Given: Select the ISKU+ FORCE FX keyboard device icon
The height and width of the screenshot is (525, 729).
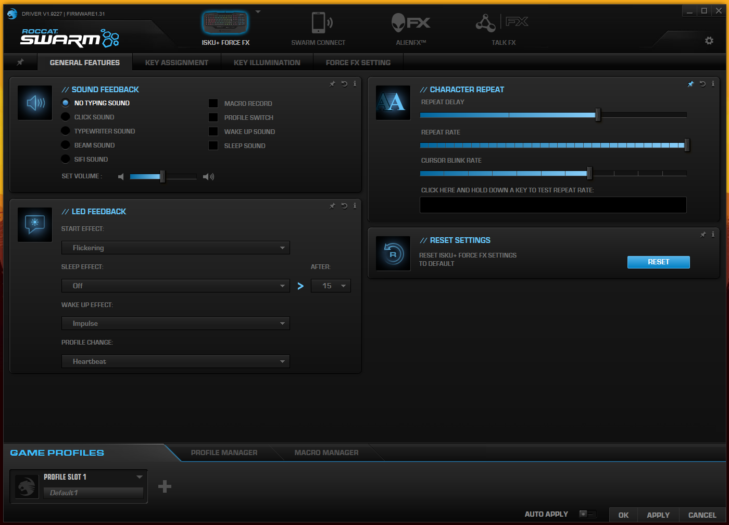Looking at the screenshot, I should [225, 22].
